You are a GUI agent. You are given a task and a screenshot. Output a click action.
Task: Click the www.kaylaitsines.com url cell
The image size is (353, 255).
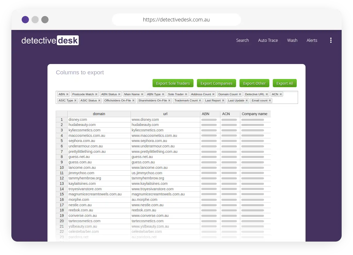(165, 184)
